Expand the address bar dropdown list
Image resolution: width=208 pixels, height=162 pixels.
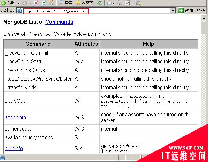(173, 11)
